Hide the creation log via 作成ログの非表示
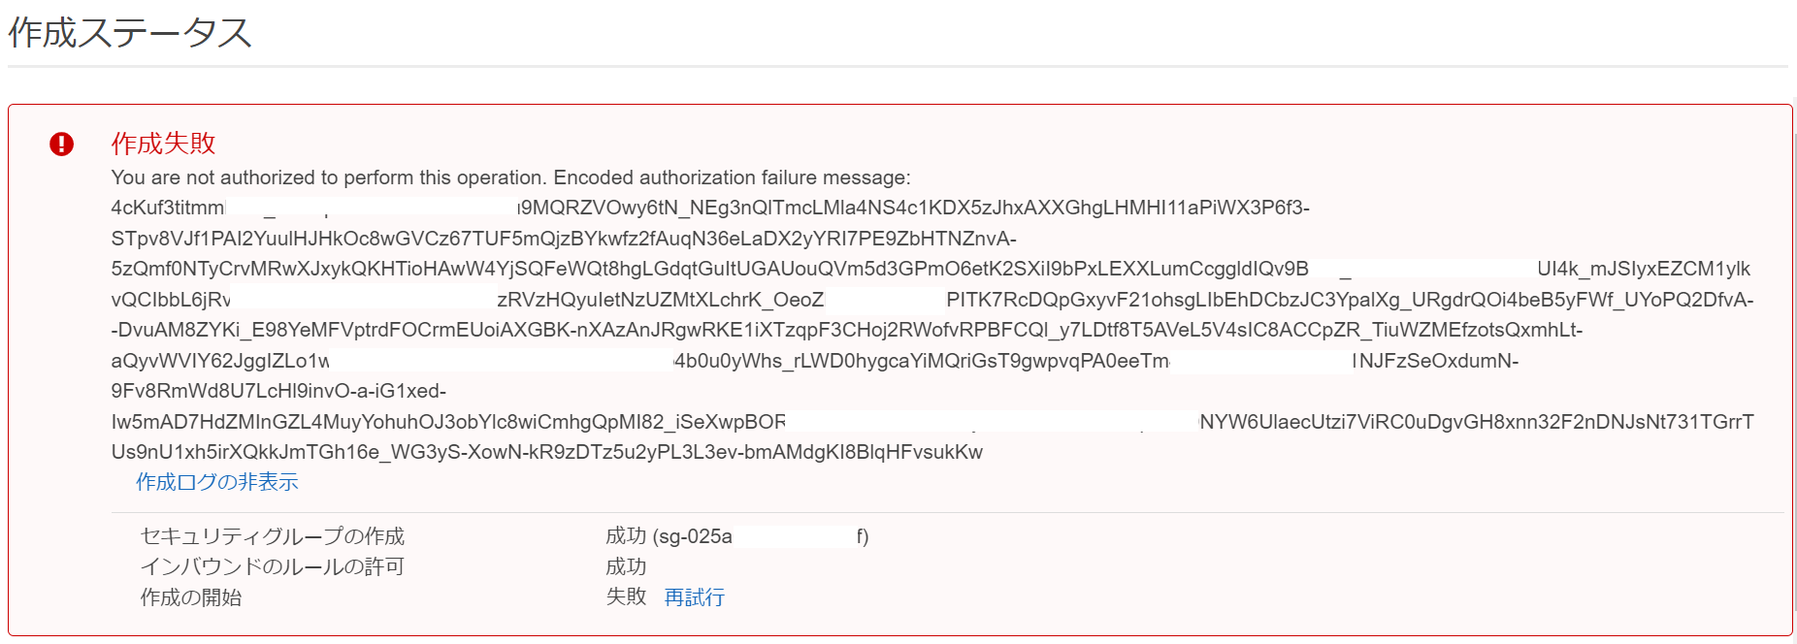The image size is (1797, 644). coord(216,482)
